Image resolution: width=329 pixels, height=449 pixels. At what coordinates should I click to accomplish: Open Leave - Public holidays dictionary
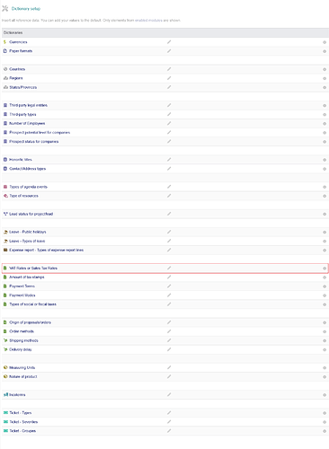(x=28, y=232)
